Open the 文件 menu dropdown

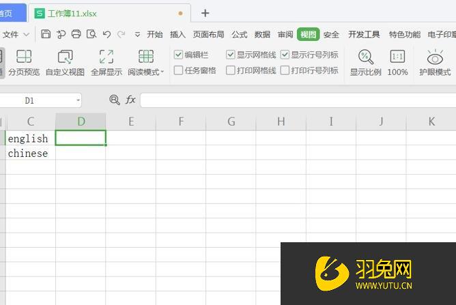[16, 35]
